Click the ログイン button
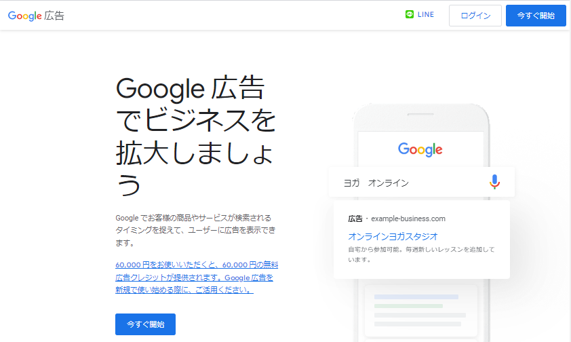Screen dimensions: 571x342 point(475,16)
